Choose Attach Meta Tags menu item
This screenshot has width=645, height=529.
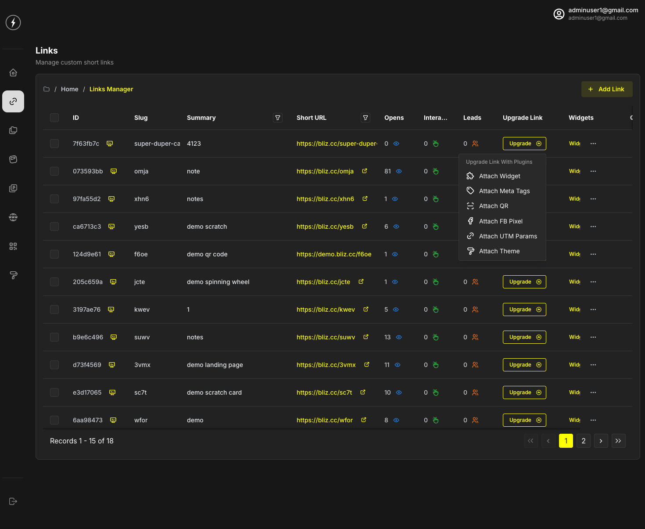tap(502, 191)
